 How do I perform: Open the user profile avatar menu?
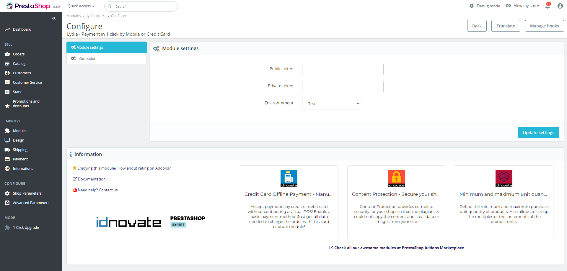pos(560,6)
